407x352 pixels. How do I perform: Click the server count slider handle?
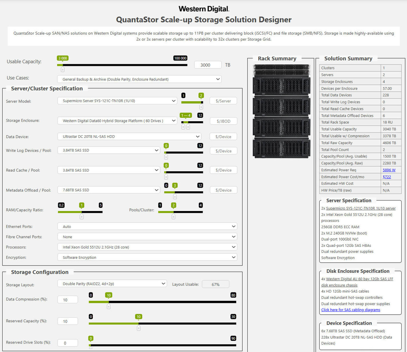201,107
